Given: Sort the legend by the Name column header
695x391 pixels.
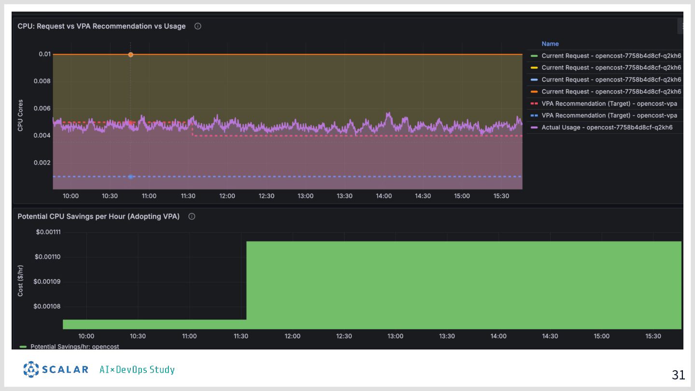Looking at the screenshot, I should pos(550,43).
